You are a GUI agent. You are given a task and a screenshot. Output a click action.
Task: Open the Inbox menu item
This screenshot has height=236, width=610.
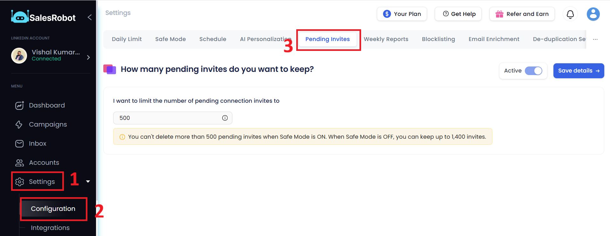click(x=38, y=143)
